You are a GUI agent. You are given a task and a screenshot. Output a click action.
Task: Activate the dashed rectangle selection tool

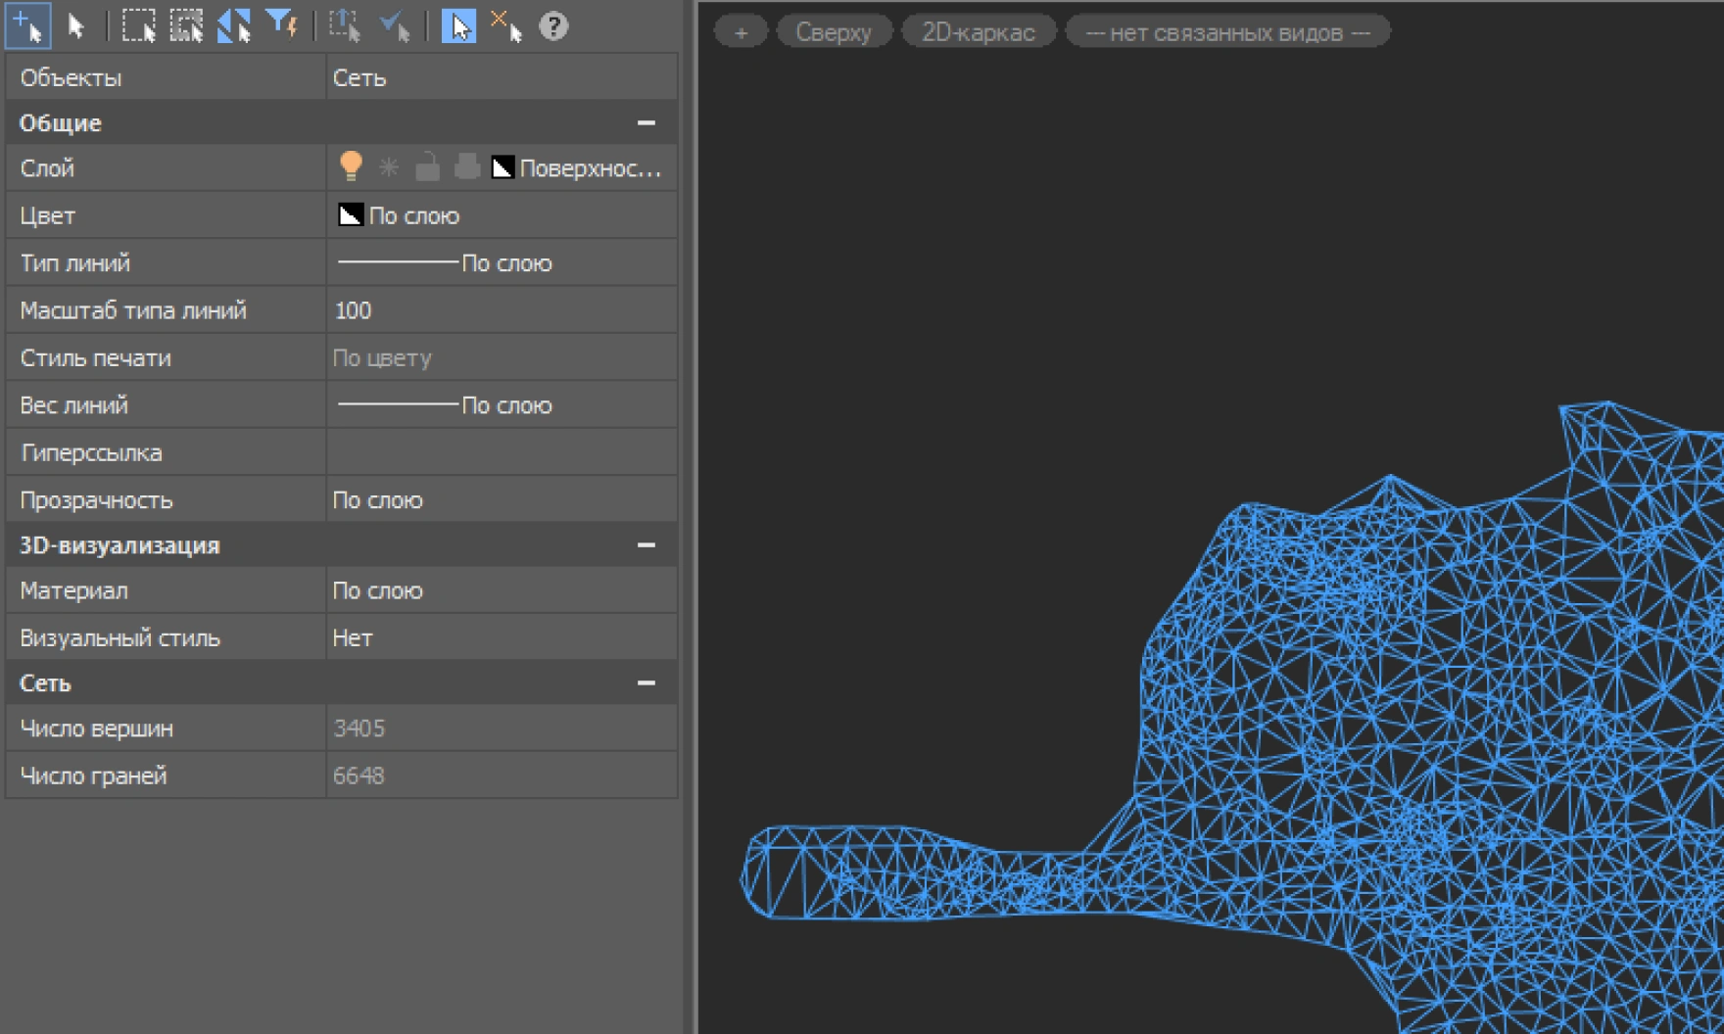[x=138, y=26]
